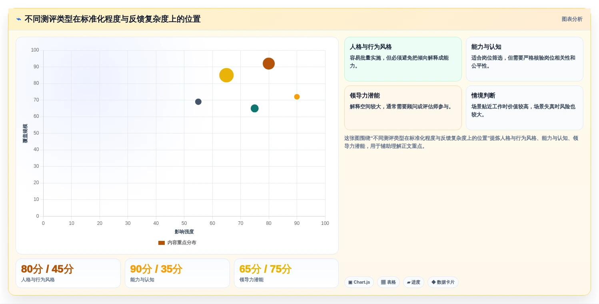Click the 内容重点分布 legend label
The width and height of the screenshot is (599, 304).
point(182,243)
